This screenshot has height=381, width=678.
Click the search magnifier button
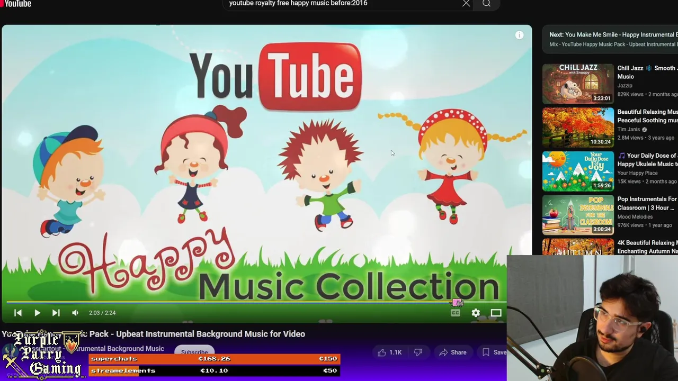coord(486,4)
